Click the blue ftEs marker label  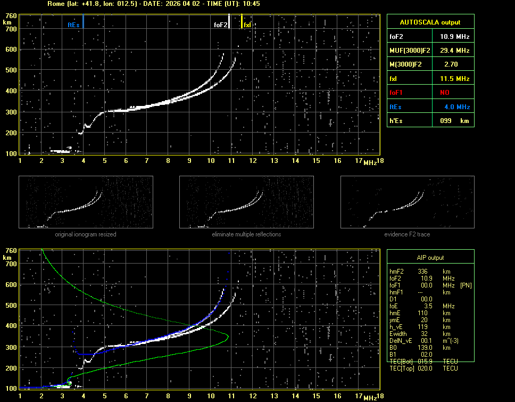(73, 25)
